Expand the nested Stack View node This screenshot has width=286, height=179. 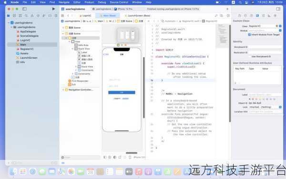(x=76, y=67)
